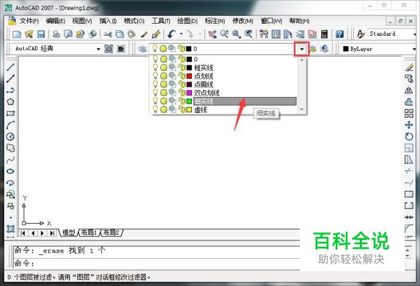Toggle freeze sun icon for 虚线 layer
The height and width of the screenshot is (286, 420).
(x=163, y=109)
